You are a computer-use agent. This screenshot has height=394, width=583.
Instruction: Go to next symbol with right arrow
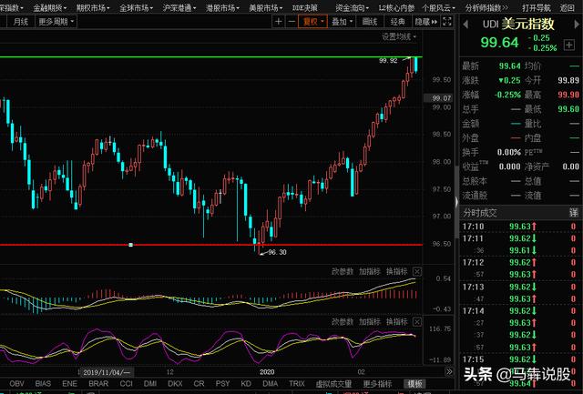point(575,23)
